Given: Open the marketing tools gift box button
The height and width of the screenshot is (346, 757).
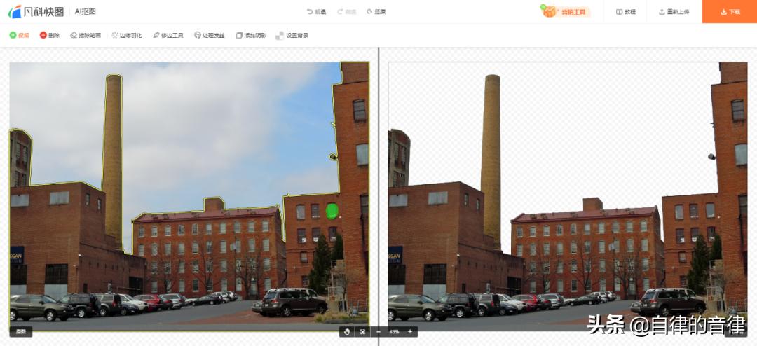Looking at the screenshot, I should 566,11.
